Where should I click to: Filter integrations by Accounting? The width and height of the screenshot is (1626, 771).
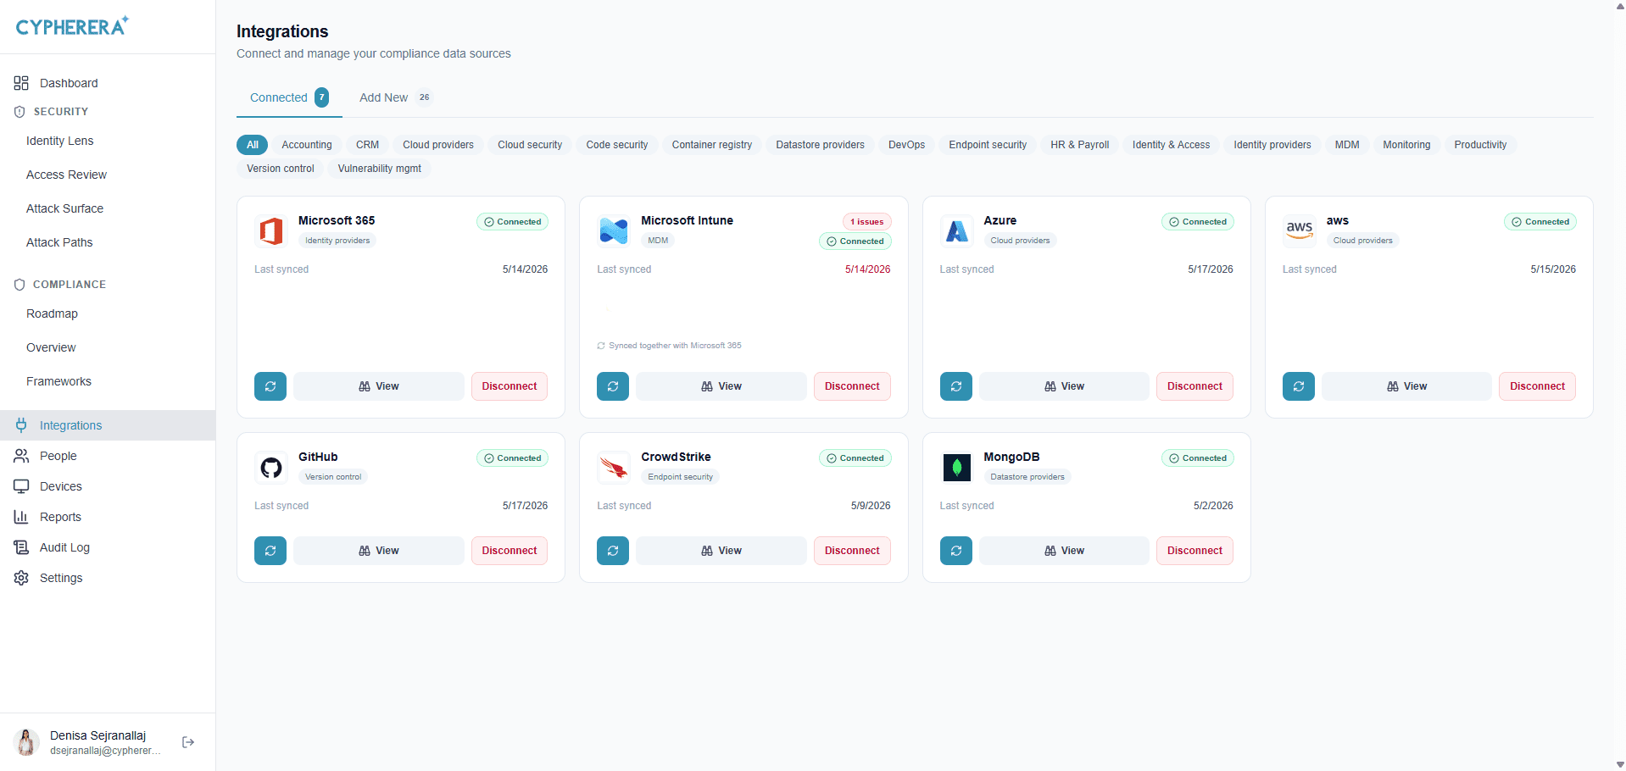pos(307,145)
